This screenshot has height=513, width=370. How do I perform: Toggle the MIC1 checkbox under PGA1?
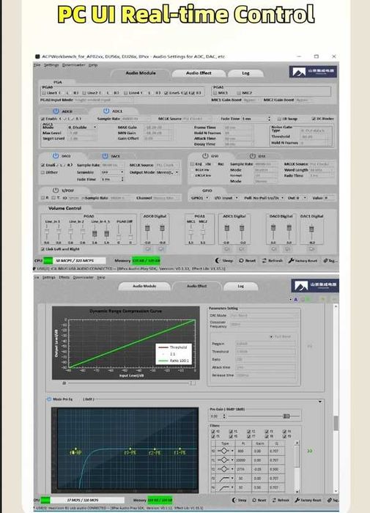click(215, 93)
